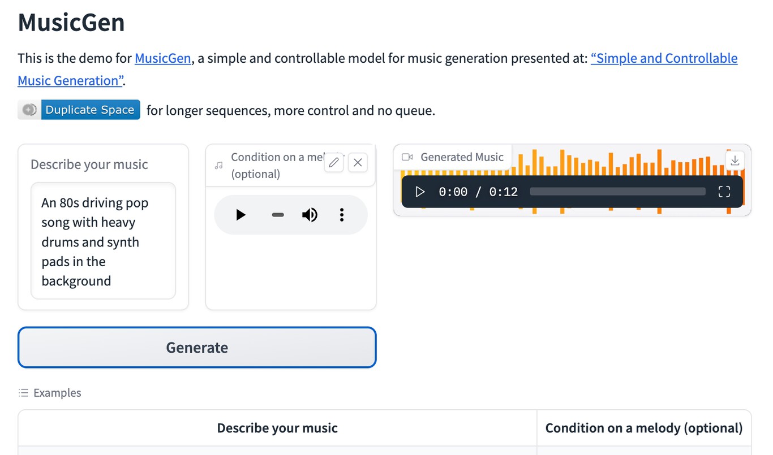Click the Examples list icon

[23, 392]
